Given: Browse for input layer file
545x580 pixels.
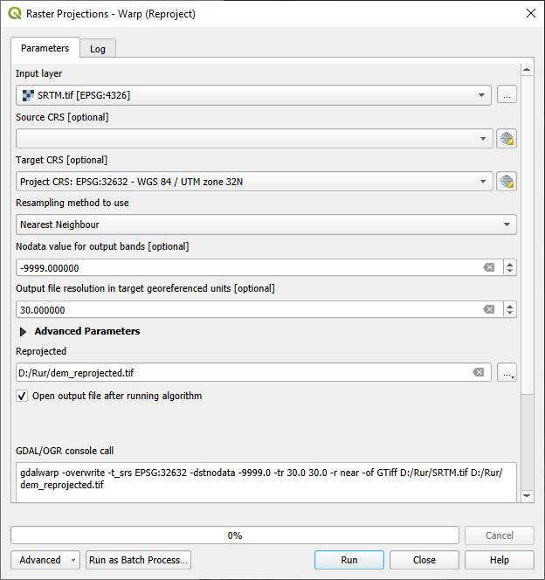Looking at the screenshot, I should point(507,95).
